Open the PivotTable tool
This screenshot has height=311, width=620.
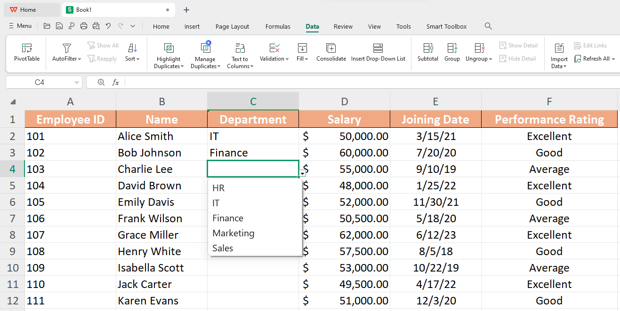coord(26,53)
